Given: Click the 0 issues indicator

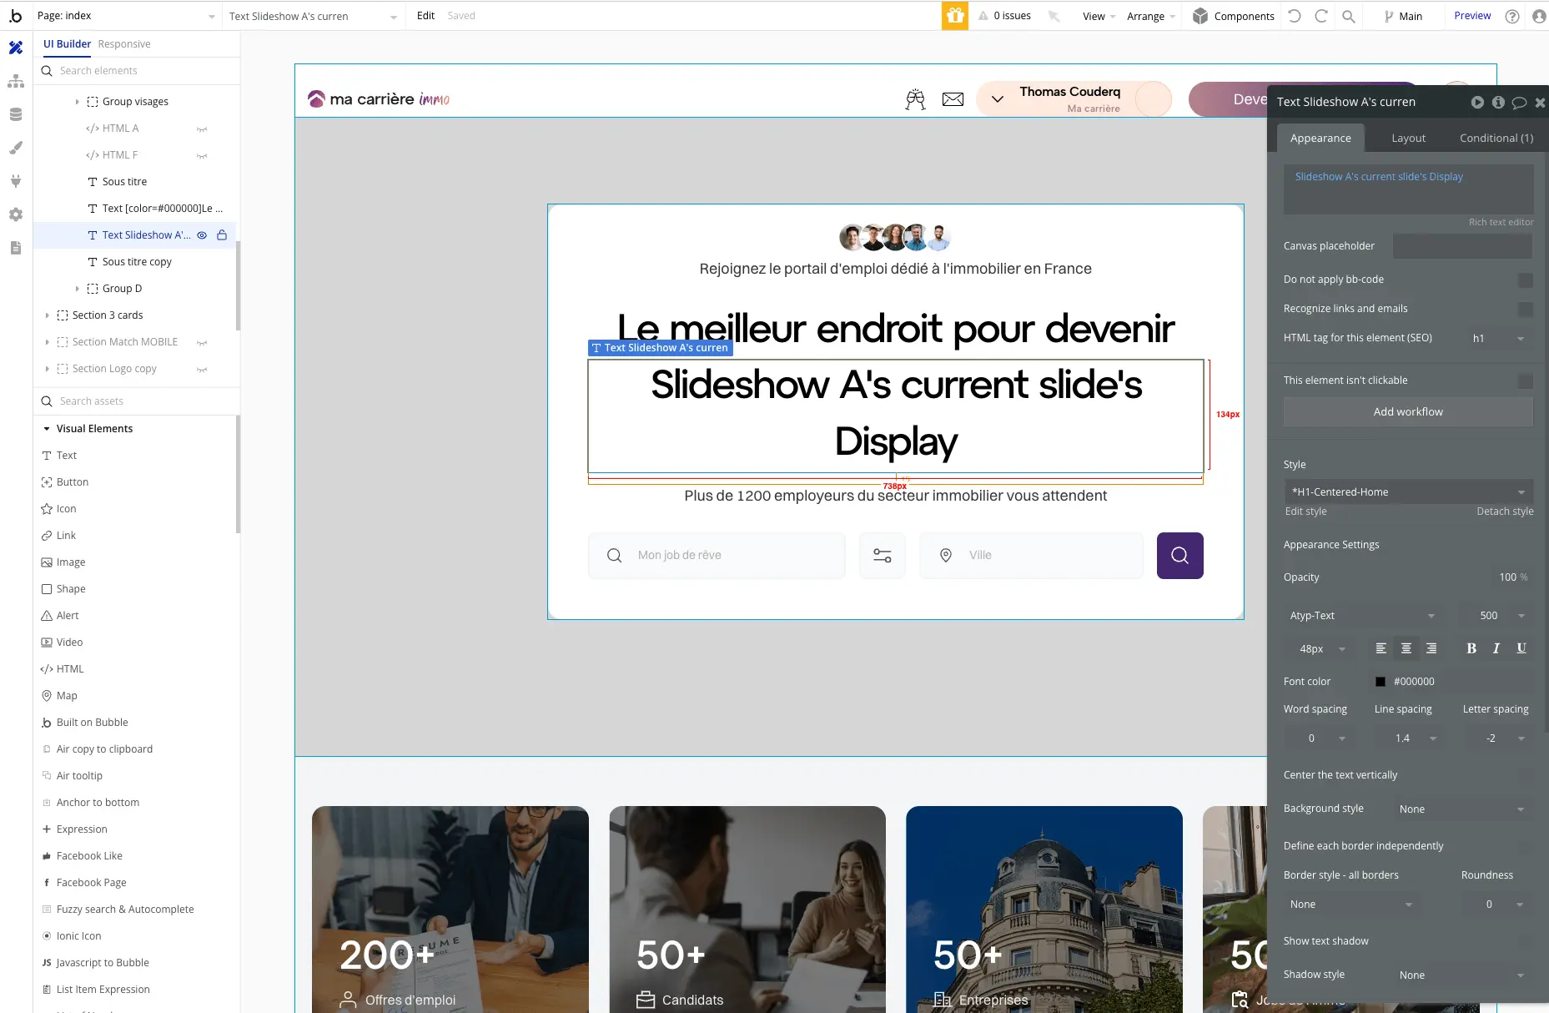Looking at the screenshot, I should click(1004, 16).
